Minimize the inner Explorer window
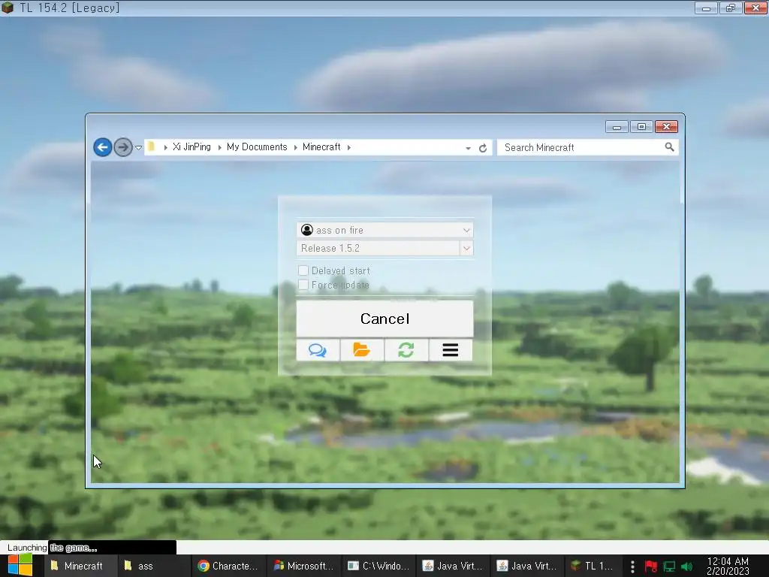This screenshot has width=769, height=577. (x=617, y=127)
